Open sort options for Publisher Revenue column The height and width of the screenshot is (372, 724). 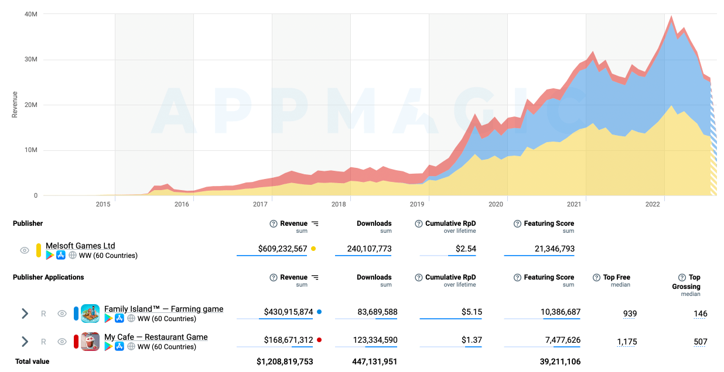click(x=315, y=223)
